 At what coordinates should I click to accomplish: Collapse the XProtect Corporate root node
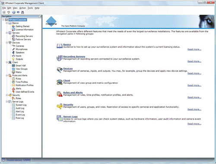pyautogui.click(x=3, y=20)
